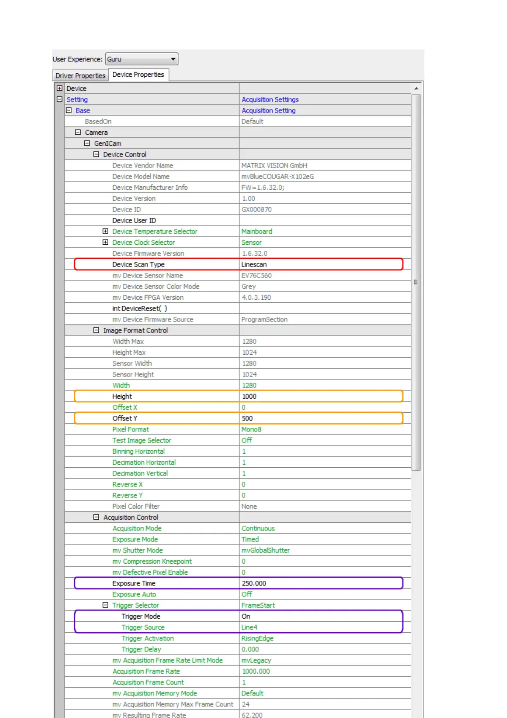The height and width of the screenshot is (718, 507).
Task: Select the Device User ID row
Action: click(x=237, y=220)
